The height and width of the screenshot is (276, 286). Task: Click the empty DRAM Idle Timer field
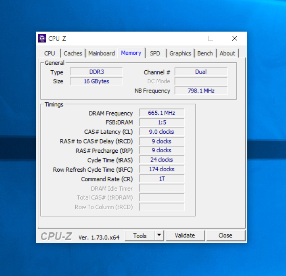[162, 188]
